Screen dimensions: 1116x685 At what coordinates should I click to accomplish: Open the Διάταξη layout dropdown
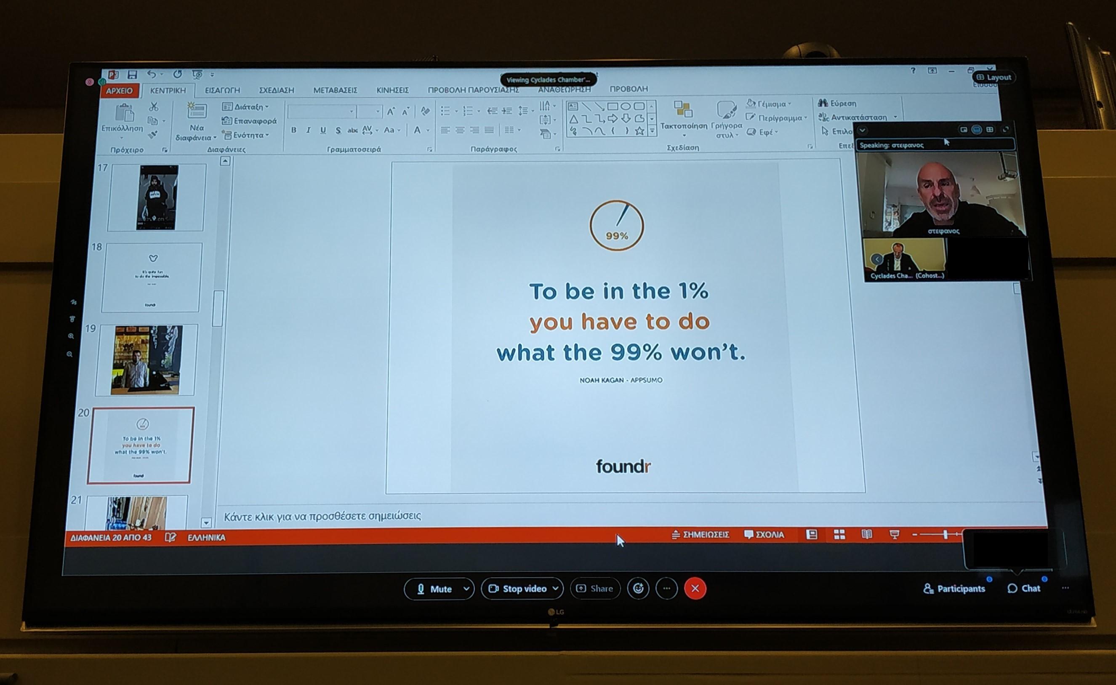click(x=245, y=107)
